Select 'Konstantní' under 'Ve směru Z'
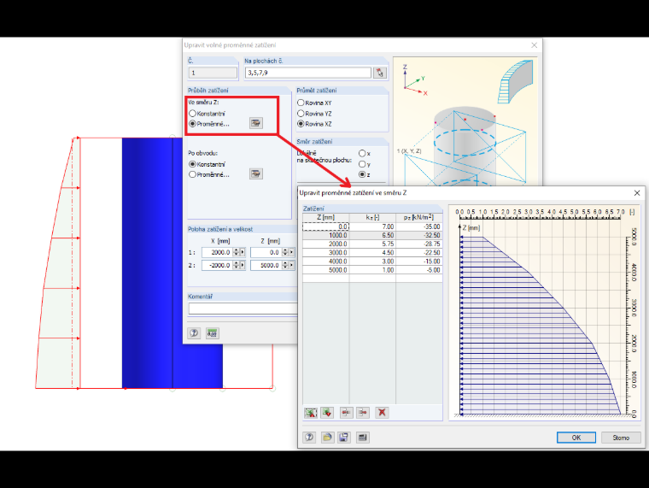This screenshot has height=488, width=649. pyautogui.click(x=192, y=114)
